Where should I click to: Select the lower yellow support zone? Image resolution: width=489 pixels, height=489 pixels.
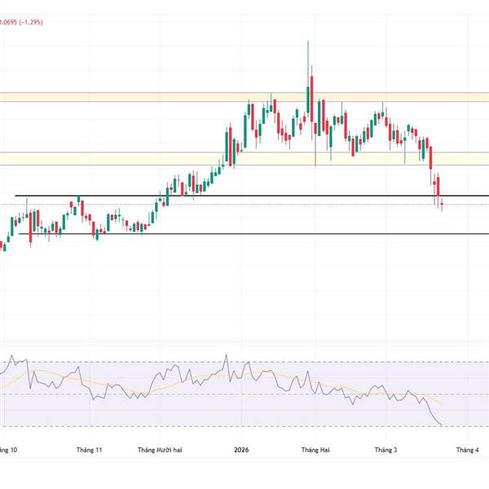click(122, 158)
